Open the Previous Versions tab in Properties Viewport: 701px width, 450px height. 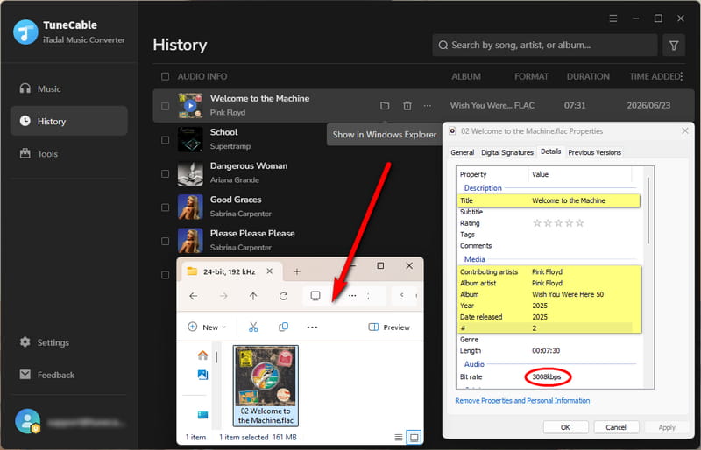[x=594, y=152]
